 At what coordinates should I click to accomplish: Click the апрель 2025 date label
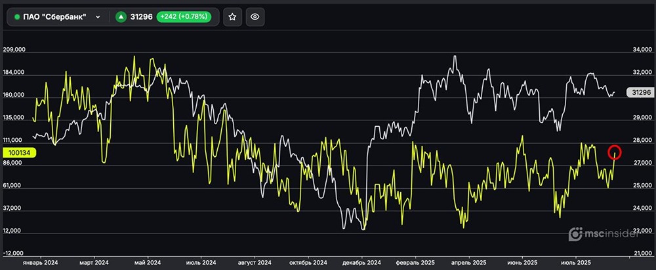pyautogui.click(x=469, y=263)
